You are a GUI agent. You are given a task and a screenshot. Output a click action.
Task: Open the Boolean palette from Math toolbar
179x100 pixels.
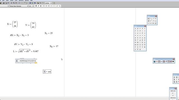coord(166,62)
